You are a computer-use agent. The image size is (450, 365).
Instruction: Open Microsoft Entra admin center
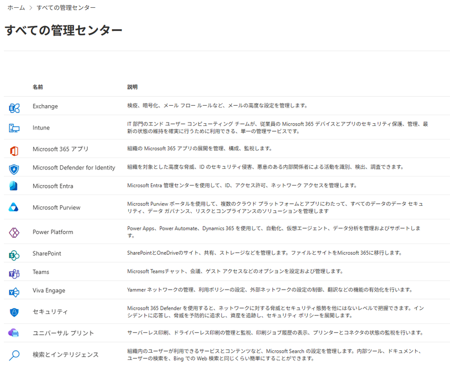[53, 186]
